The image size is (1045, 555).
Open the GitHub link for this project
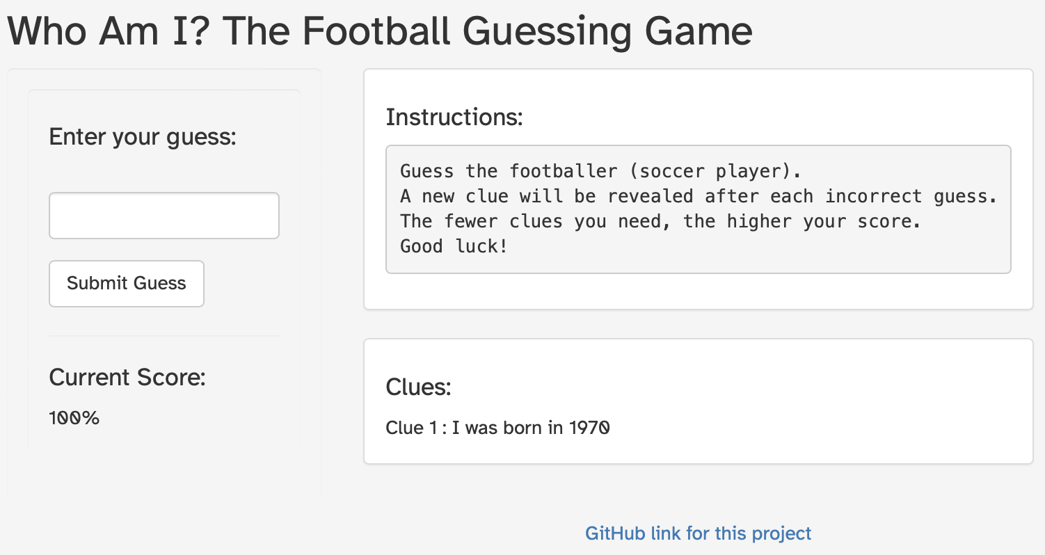point(698,533)
